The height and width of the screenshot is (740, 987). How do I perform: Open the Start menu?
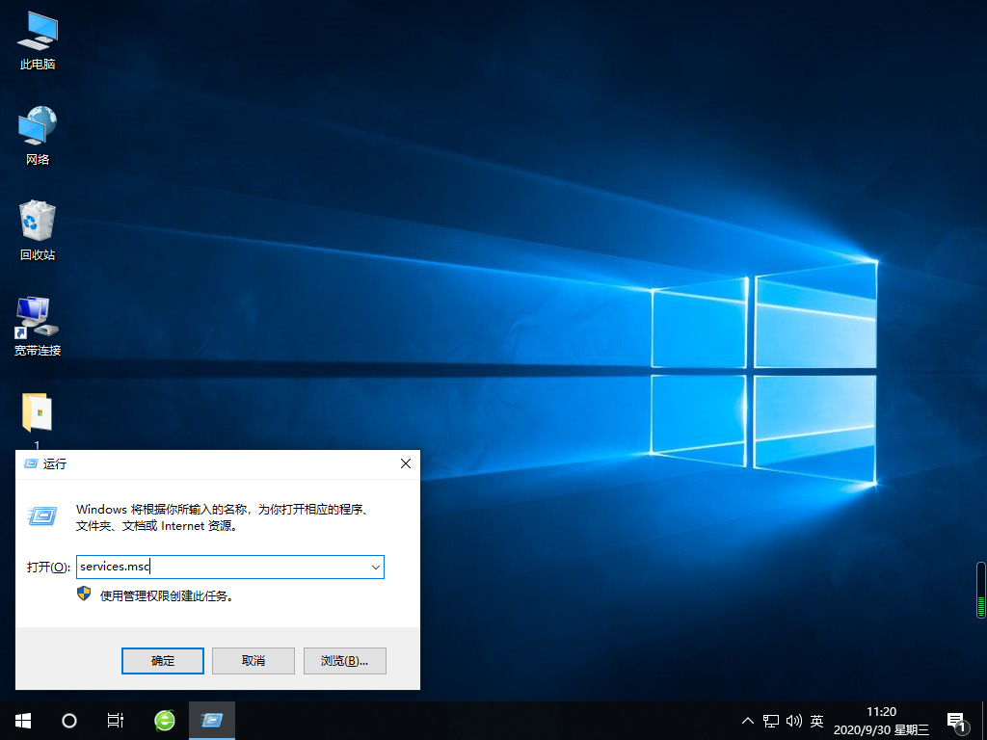21,720
